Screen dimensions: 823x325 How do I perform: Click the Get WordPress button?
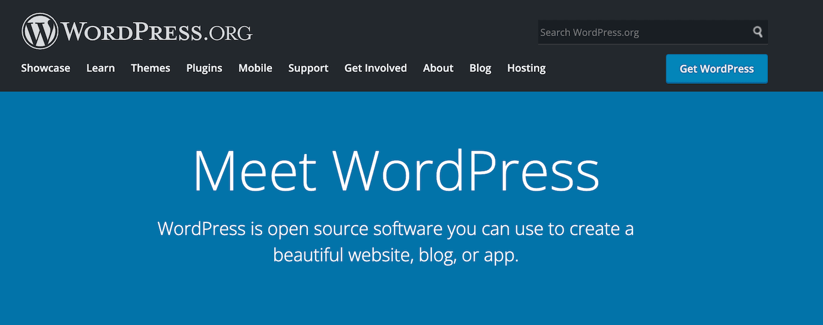point(717,69)
